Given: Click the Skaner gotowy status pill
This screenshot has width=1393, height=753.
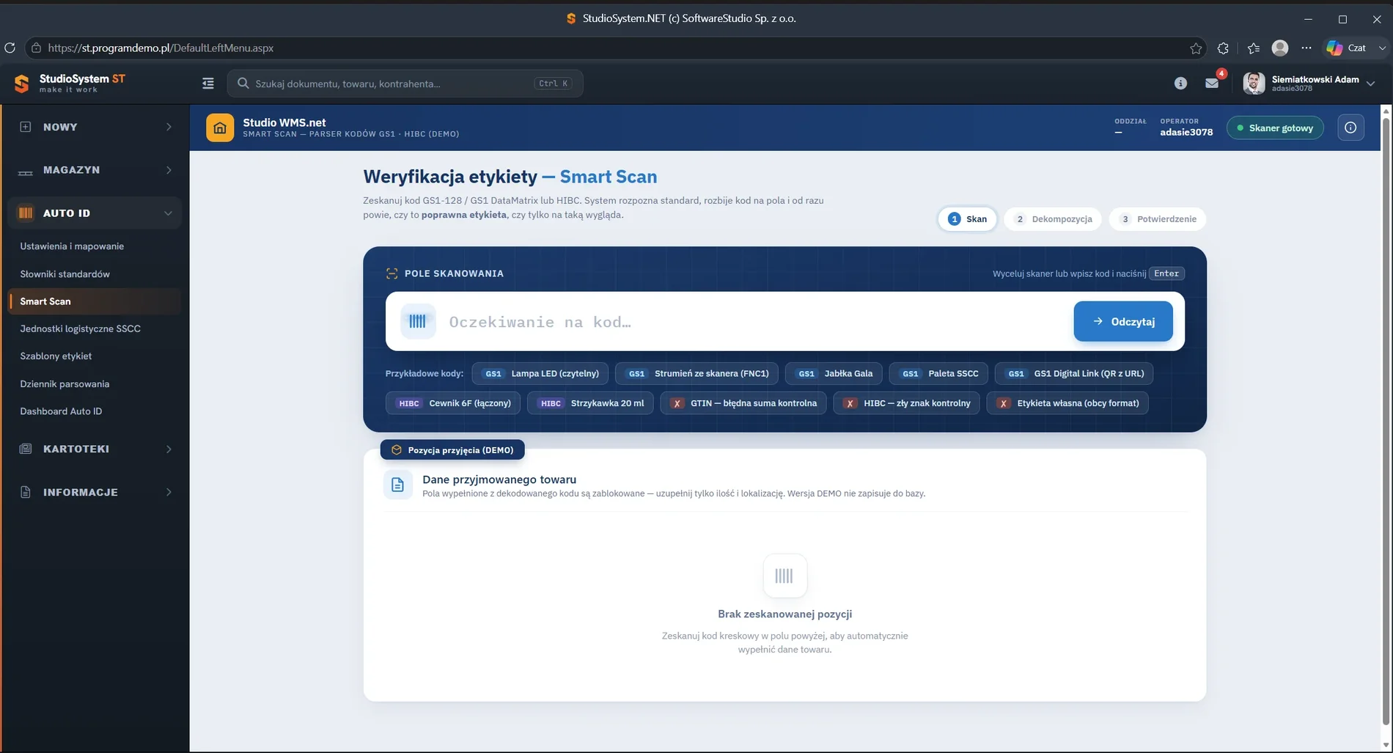Looking at the screenshot, I should click(x=1275, y=128).
